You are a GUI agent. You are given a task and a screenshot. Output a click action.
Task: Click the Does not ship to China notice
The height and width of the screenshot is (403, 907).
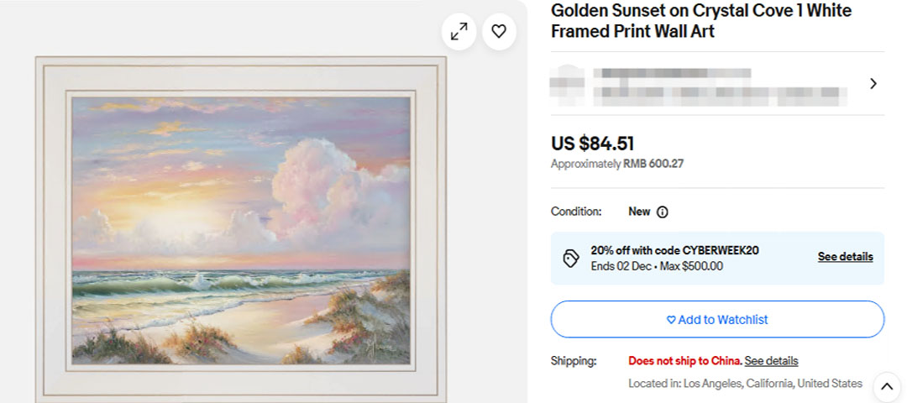[x=684, y=361]
